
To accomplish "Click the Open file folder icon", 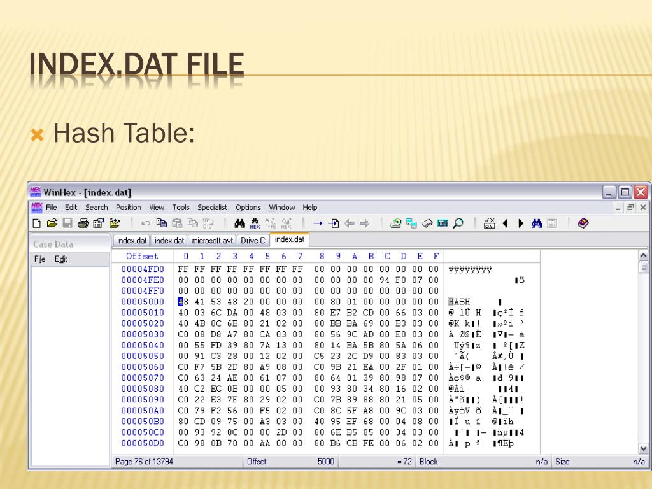I will 52,223.
